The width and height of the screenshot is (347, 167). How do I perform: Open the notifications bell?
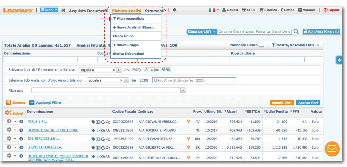click(x=175, y=10)
